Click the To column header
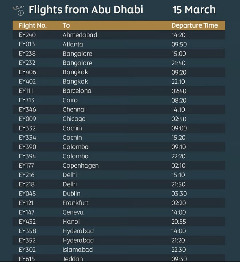This screenshot has width=240, height=262. point(66,26)
